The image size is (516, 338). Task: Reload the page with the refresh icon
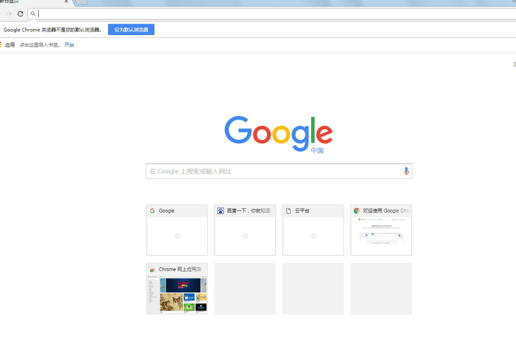pos(21,14)
